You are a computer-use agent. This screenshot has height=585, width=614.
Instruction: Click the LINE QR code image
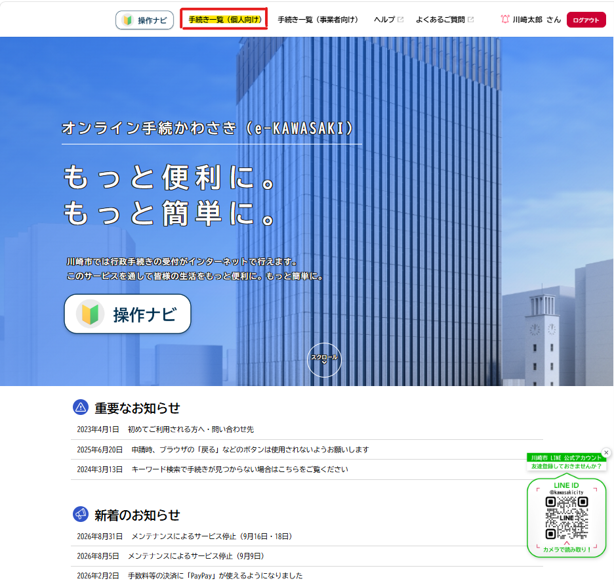click(567, 518)
